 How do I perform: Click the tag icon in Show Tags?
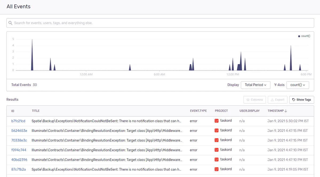[x=294, y=100]
